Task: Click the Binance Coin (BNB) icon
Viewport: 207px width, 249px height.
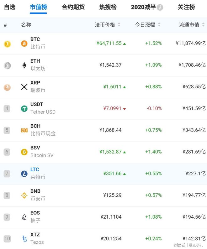Action: click(x=24, y=195)
